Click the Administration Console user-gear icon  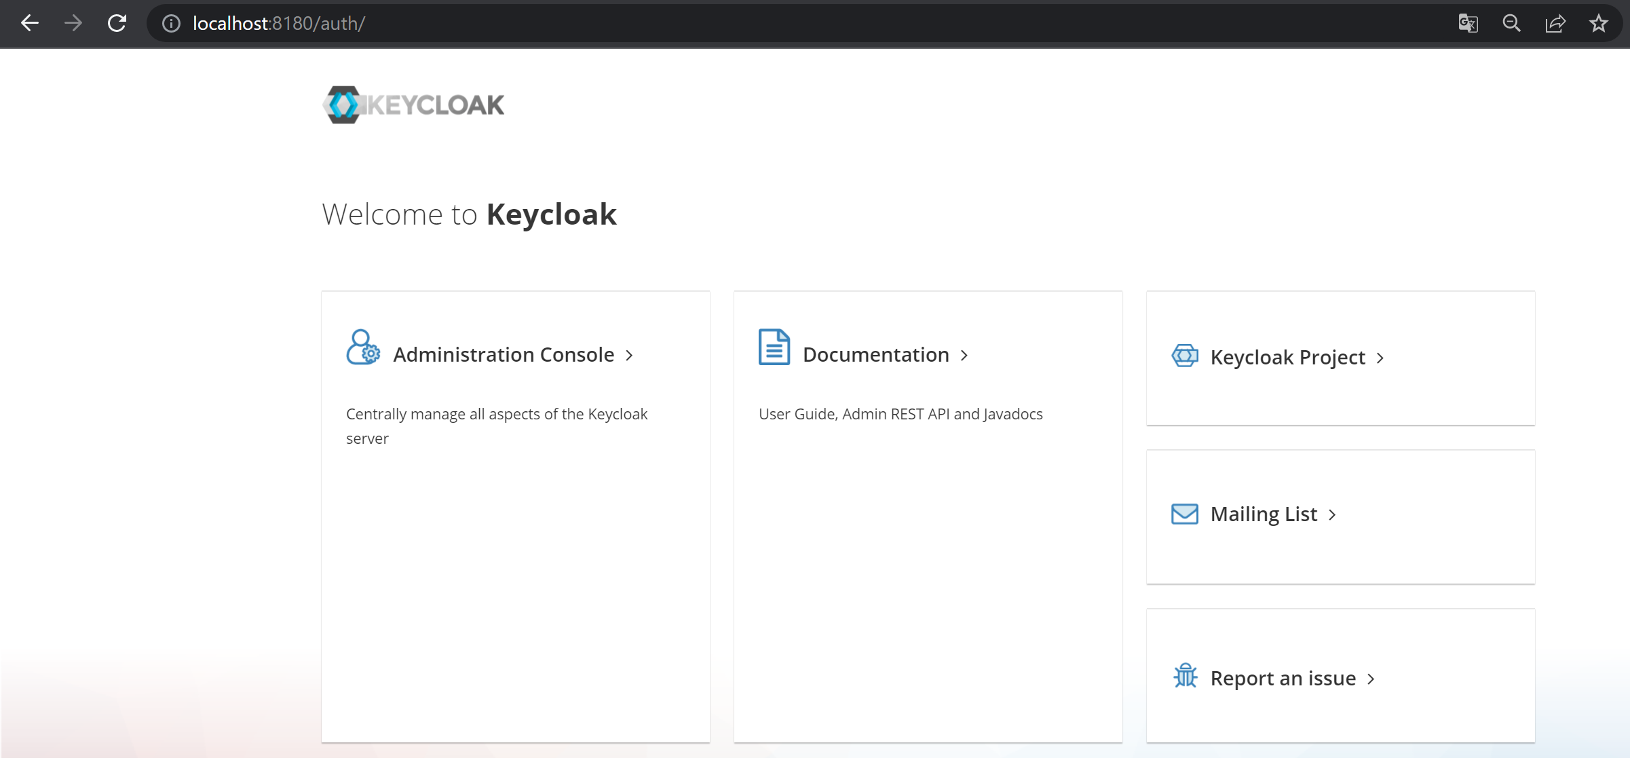362,347
